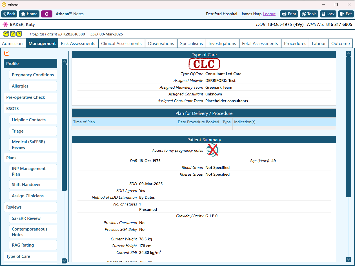Viewport: 355px width, 266px height.
Task: Open SaFERR Review item
Action: pyautogui.click(x=33, y=218)
